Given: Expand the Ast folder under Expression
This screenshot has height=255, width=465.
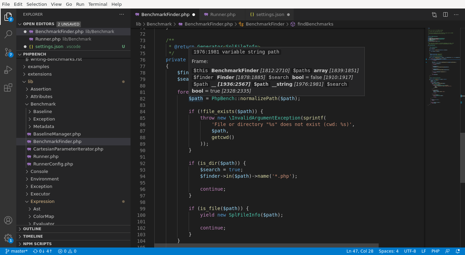Looking at the screenshot, I should tap(73, 209).
